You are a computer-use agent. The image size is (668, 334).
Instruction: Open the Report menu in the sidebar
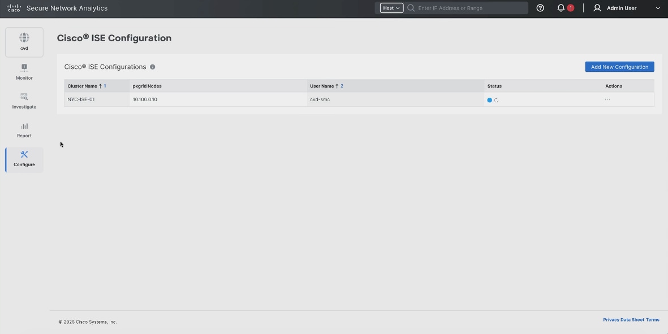tap(24, 130)
